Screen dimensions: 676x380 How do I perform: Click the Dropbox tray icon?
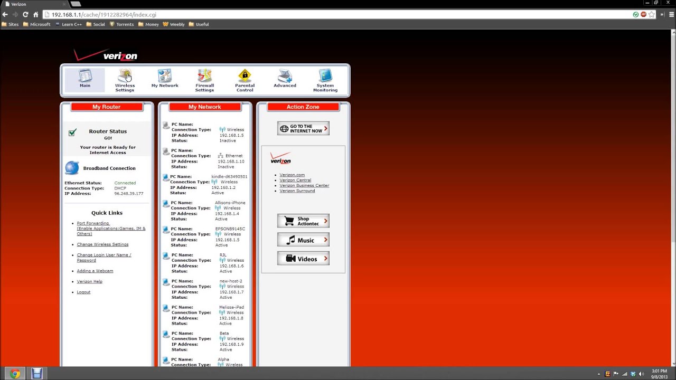(633, 374)
